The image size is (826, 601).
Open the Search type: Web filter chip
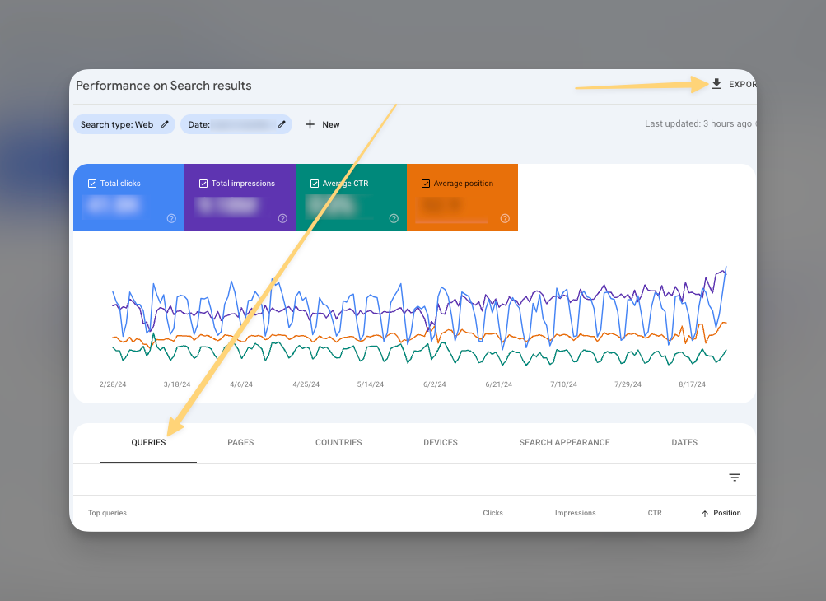click(x=124, y=124)
